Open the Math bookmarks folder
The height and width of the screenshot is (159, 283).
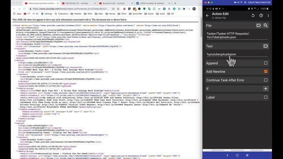[x=99, y=14]
